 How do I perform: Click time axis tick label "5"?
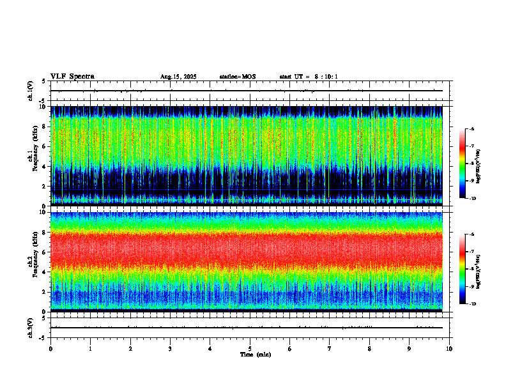250,349
